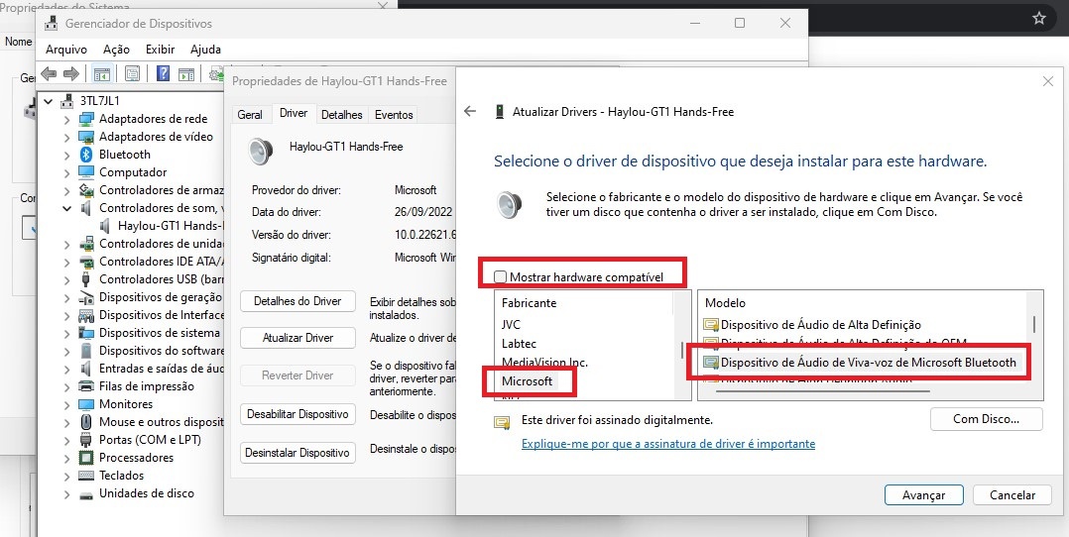Expand the Bluetooth tree node
1069x537 pixels.
pos(66,155)
